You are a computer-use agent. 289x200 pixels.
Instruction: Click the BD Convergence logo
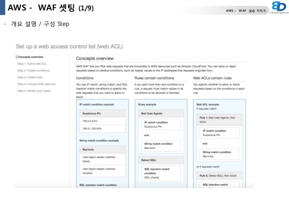pyautogui.click(x=279, y=8)
